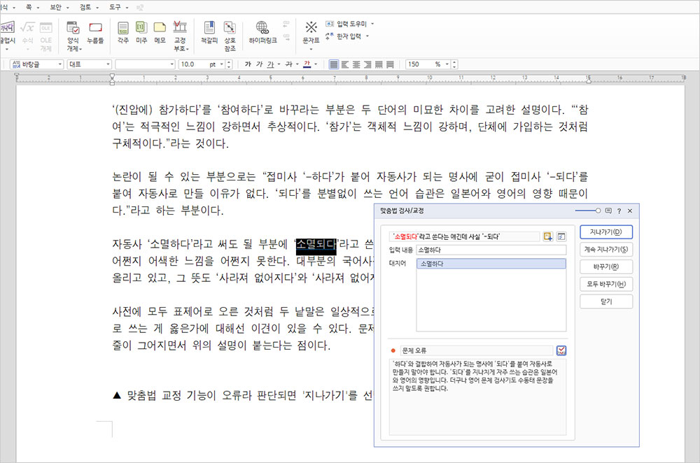Open the 보안 menu

click(x=59, y=7)
